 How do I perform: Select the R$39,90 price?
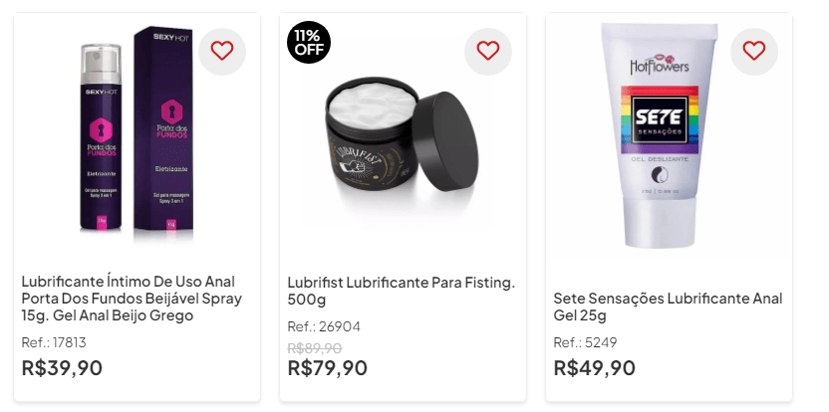pyautogui.click(x=62, y=368)
